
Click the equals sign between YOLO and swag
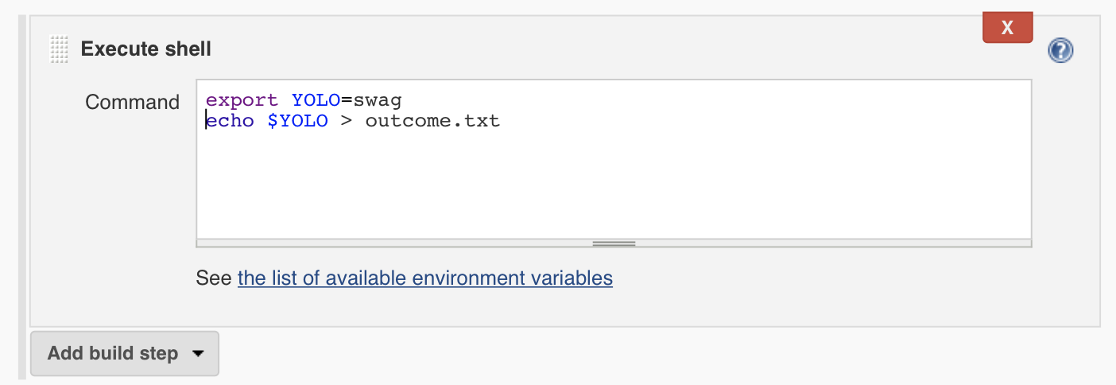pyautogui.click(x=347, y=101)
